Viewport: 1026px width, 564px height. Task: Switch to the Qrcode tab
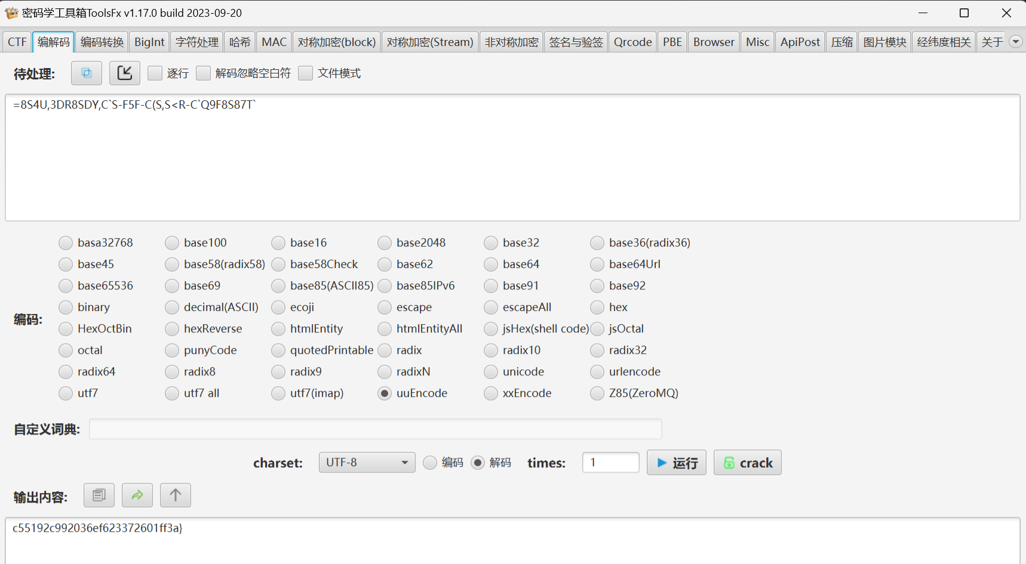pos(633,42)
